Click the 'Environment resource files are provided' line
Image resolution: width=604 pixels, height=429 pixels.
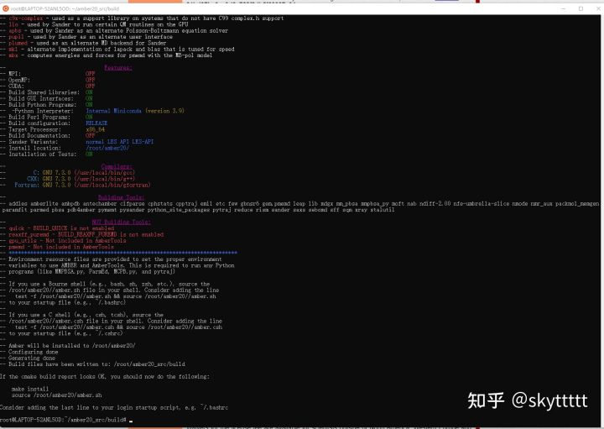pos(115,259)
